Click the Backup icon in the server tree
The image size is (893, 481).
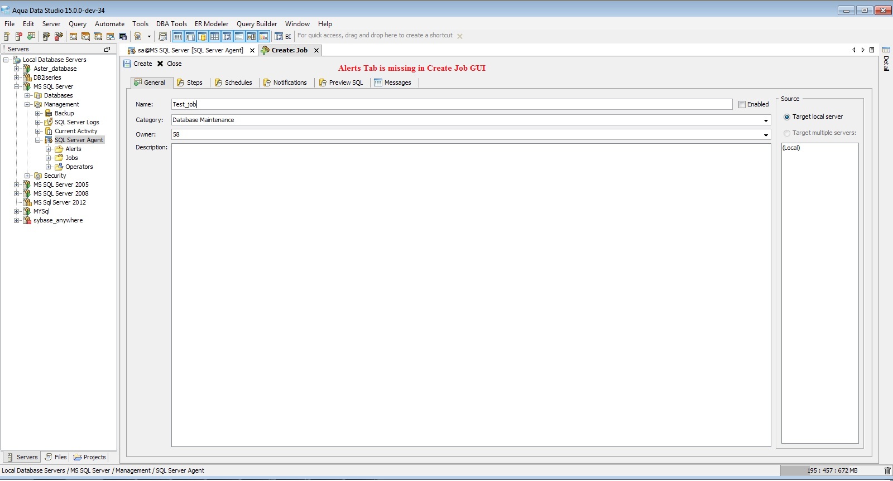(49, 113)
